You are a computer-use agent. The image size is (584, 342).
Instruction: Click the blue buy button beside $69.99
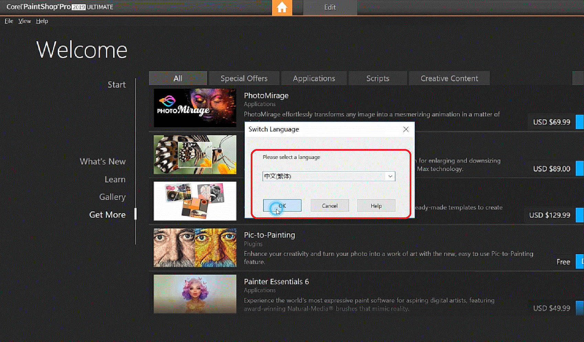[x=580, y=122]
